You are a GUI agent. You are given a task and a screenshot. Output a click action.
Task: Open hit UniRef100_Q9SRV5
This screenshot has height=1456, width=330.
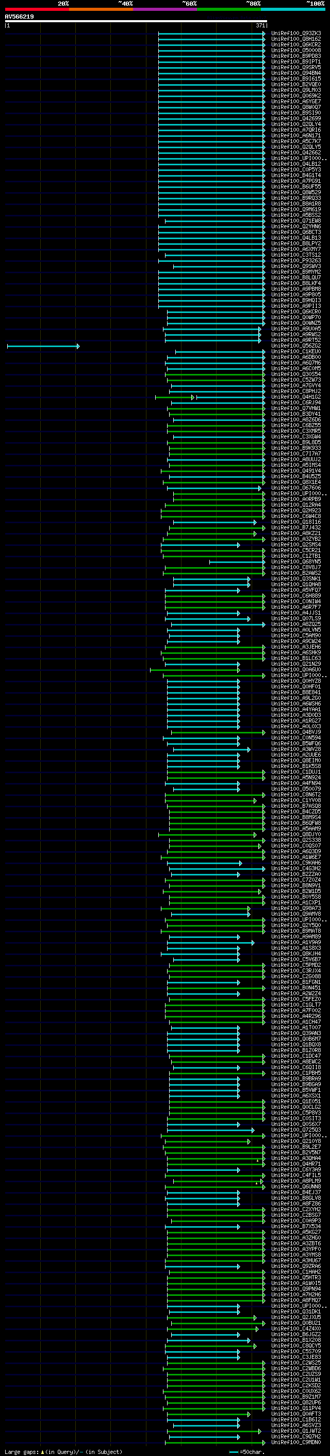click(296, 67)
